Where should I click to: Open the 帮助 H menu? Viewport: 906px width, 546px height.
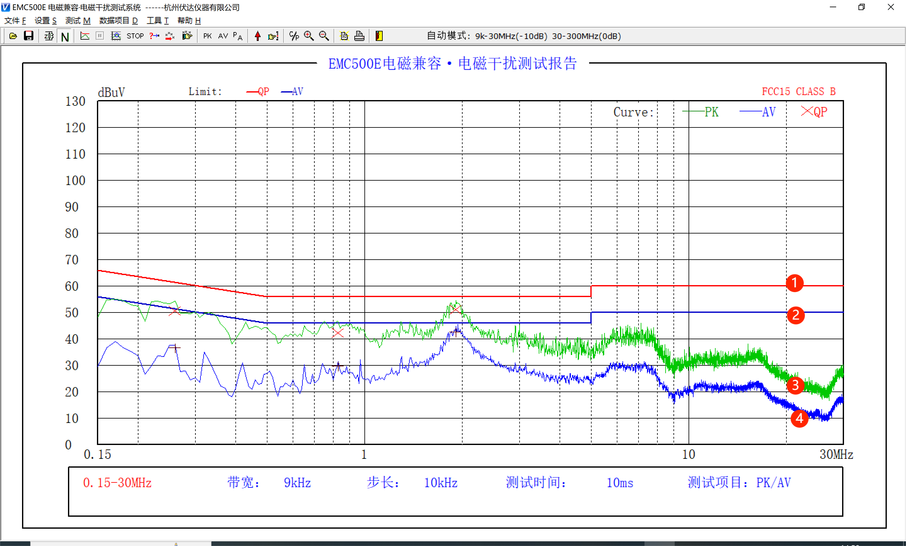point(189,20)
